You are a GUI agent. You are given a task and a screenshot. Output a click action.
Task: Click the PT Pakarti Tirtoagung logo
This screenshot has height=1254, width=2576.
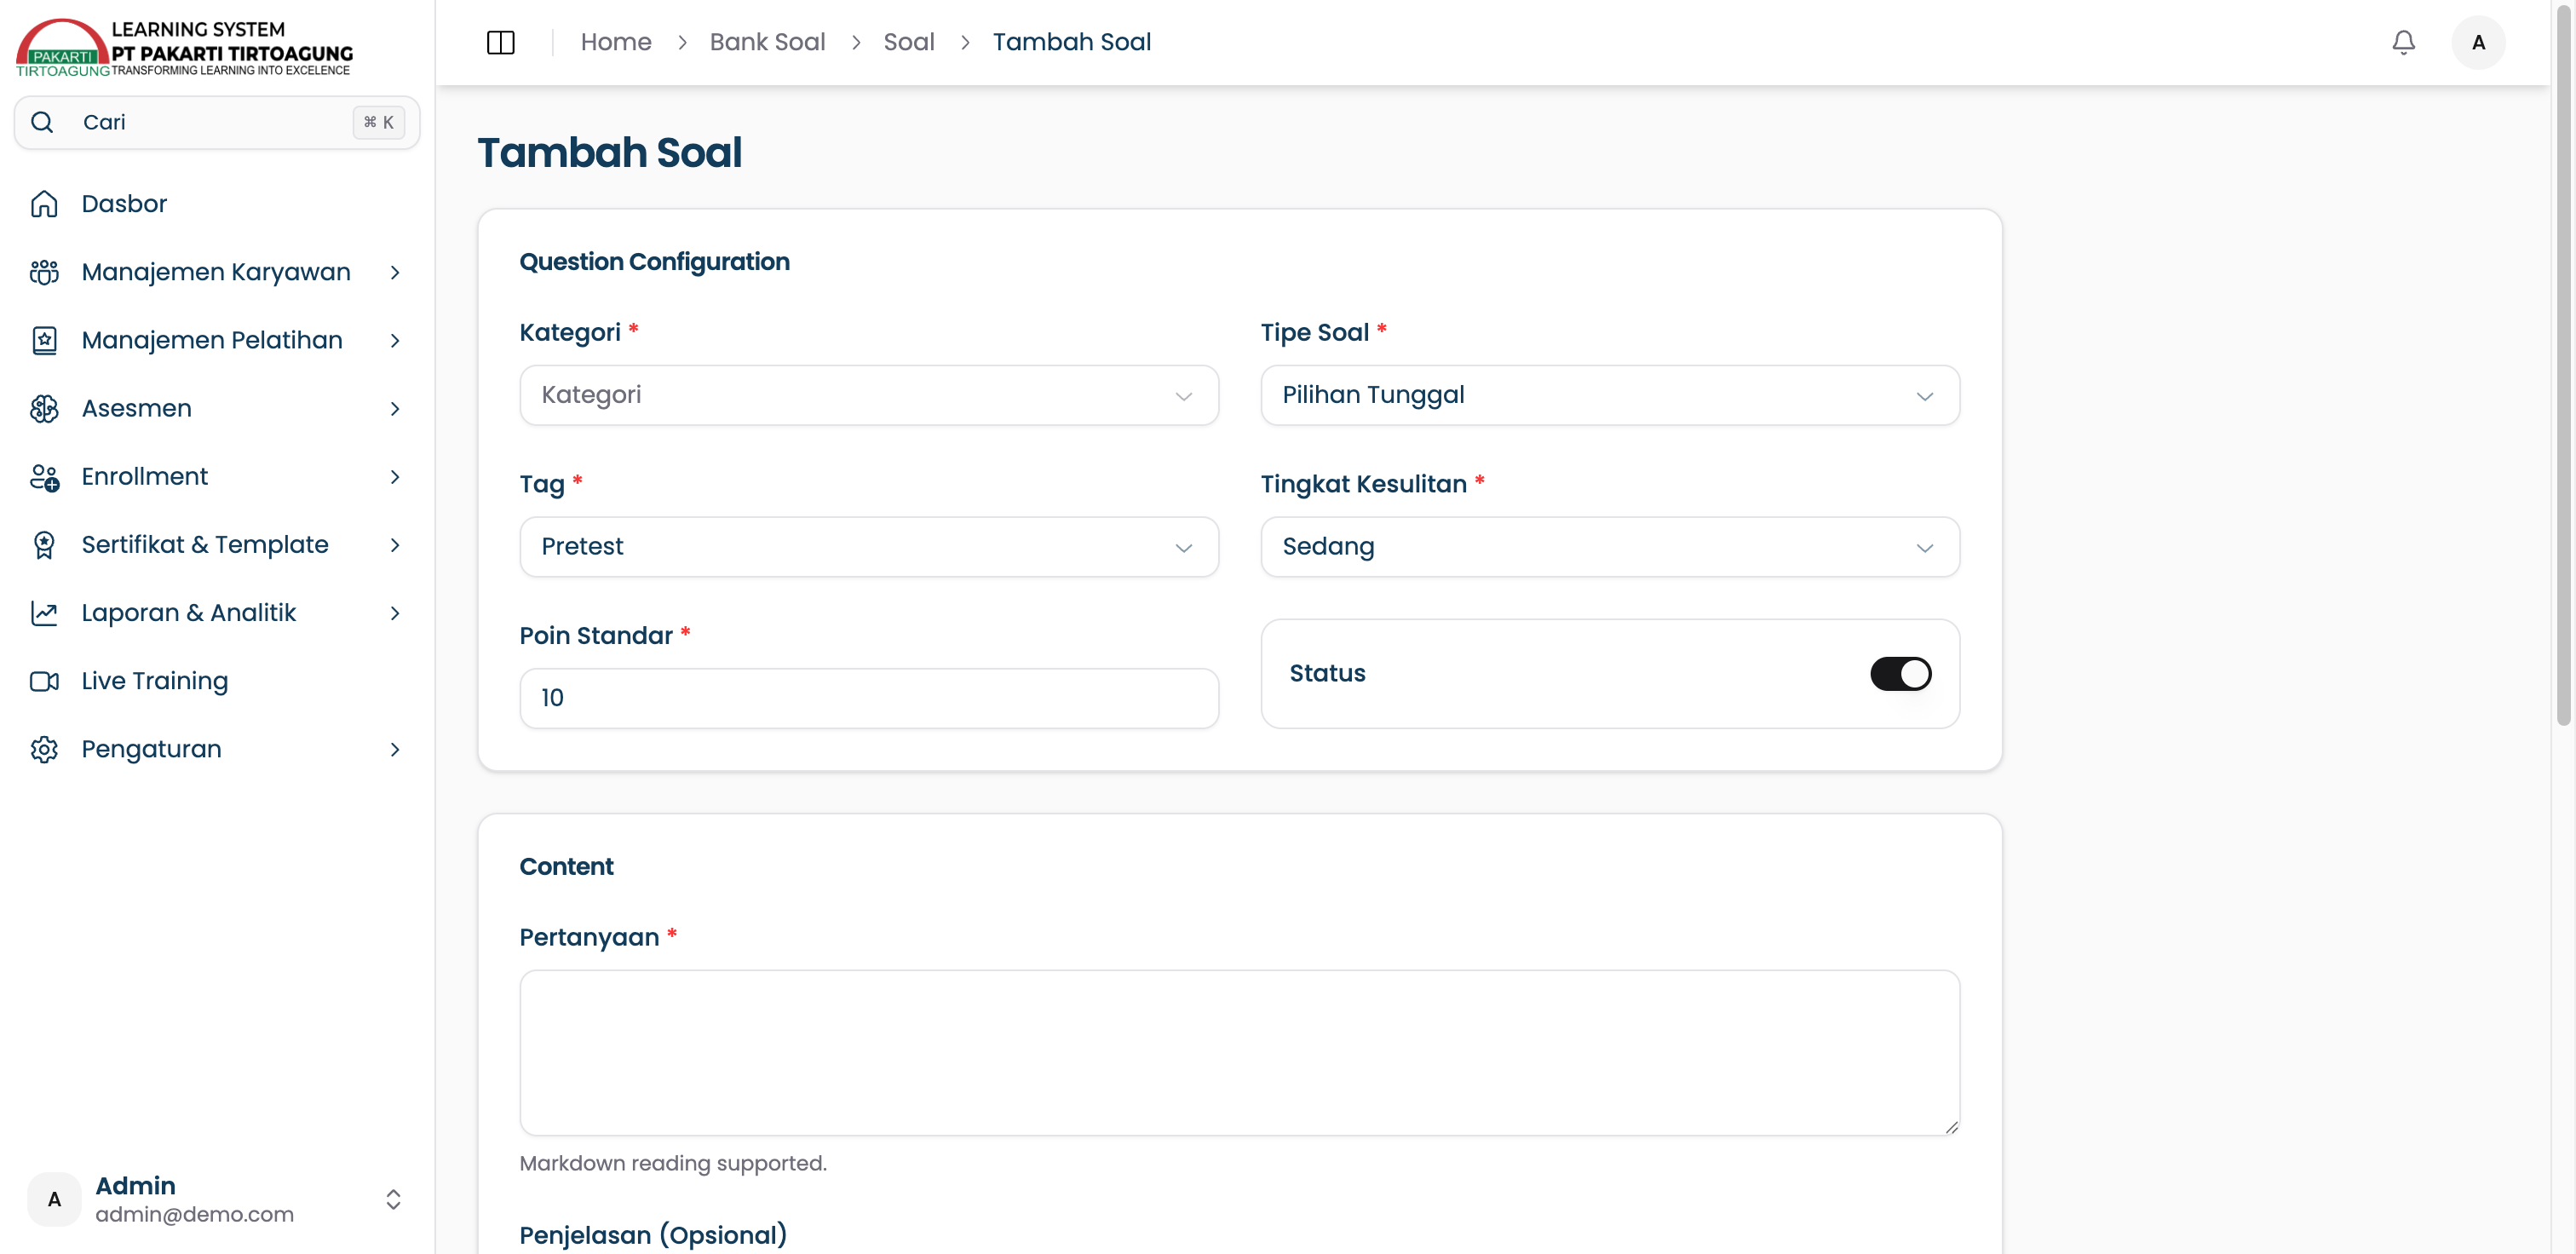pyautogui.click(x=185, y=48)
